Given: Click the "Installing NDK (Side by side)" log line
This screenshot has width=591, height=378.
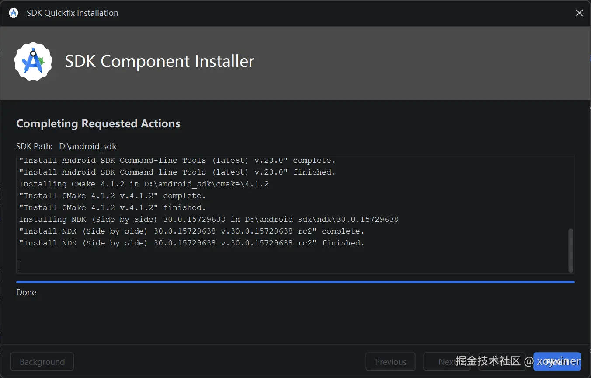Looking at the screenshot, I should [x=209, y=220].
